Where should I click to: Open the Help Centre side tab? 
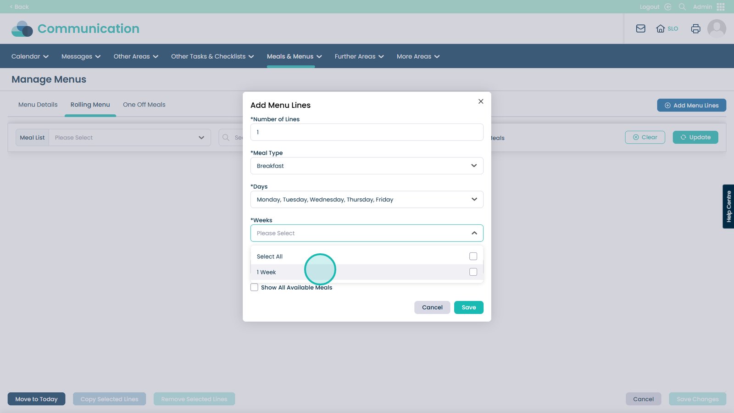pos(728,206)
